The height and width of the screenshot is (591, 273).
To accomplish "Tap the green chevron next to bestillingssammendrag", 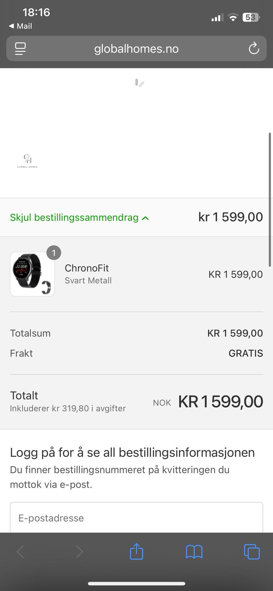I will (x=145, y=218).
